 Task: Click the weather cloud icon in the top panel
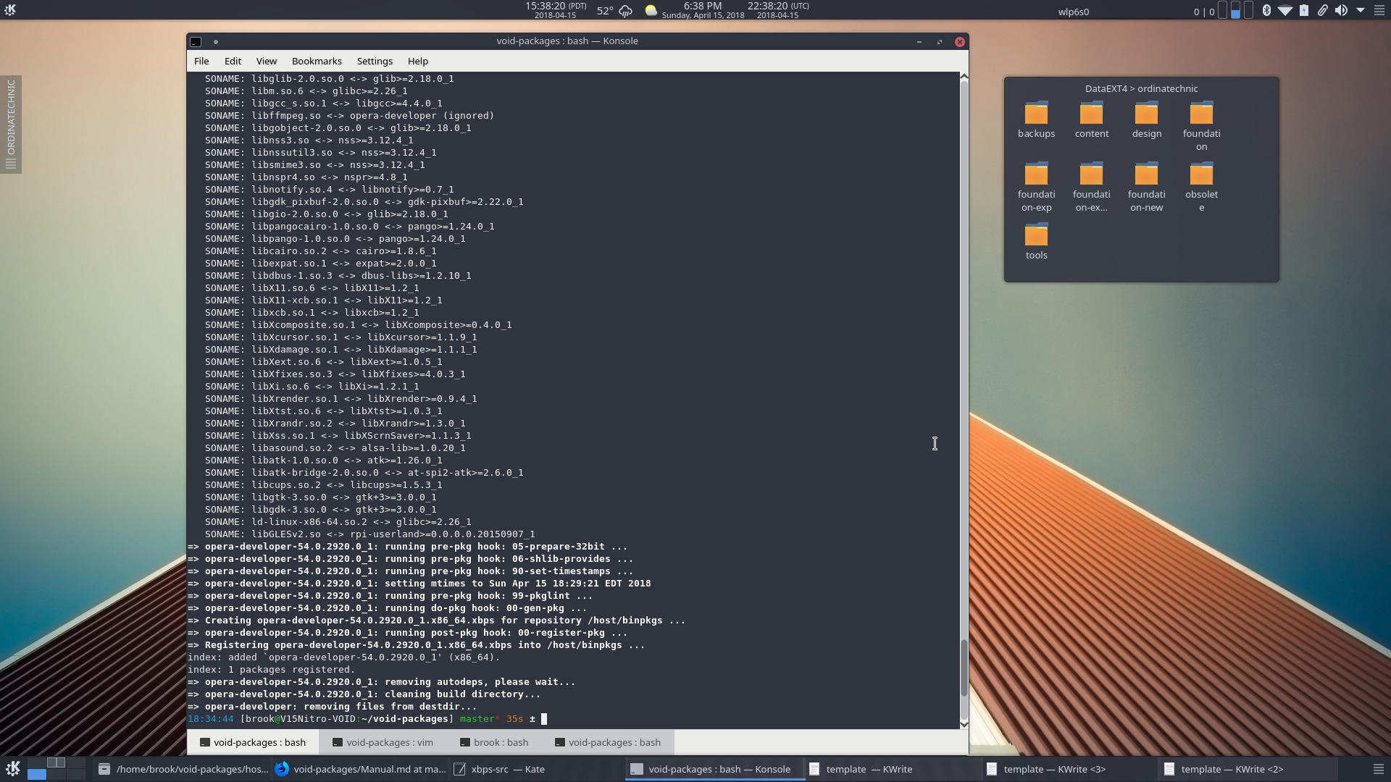click(626, 11)
